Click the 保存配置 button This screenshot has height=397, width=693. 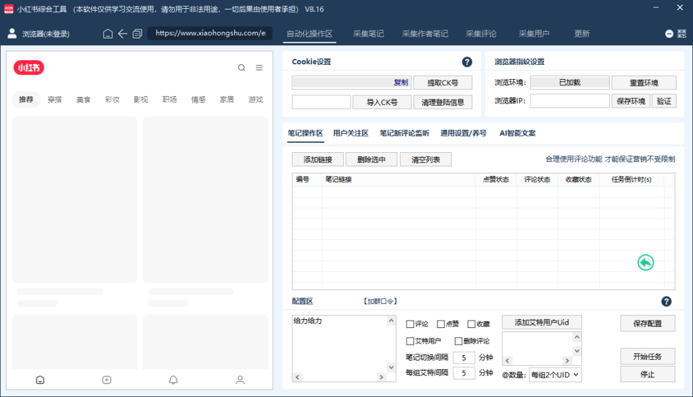tap(648, 323)
